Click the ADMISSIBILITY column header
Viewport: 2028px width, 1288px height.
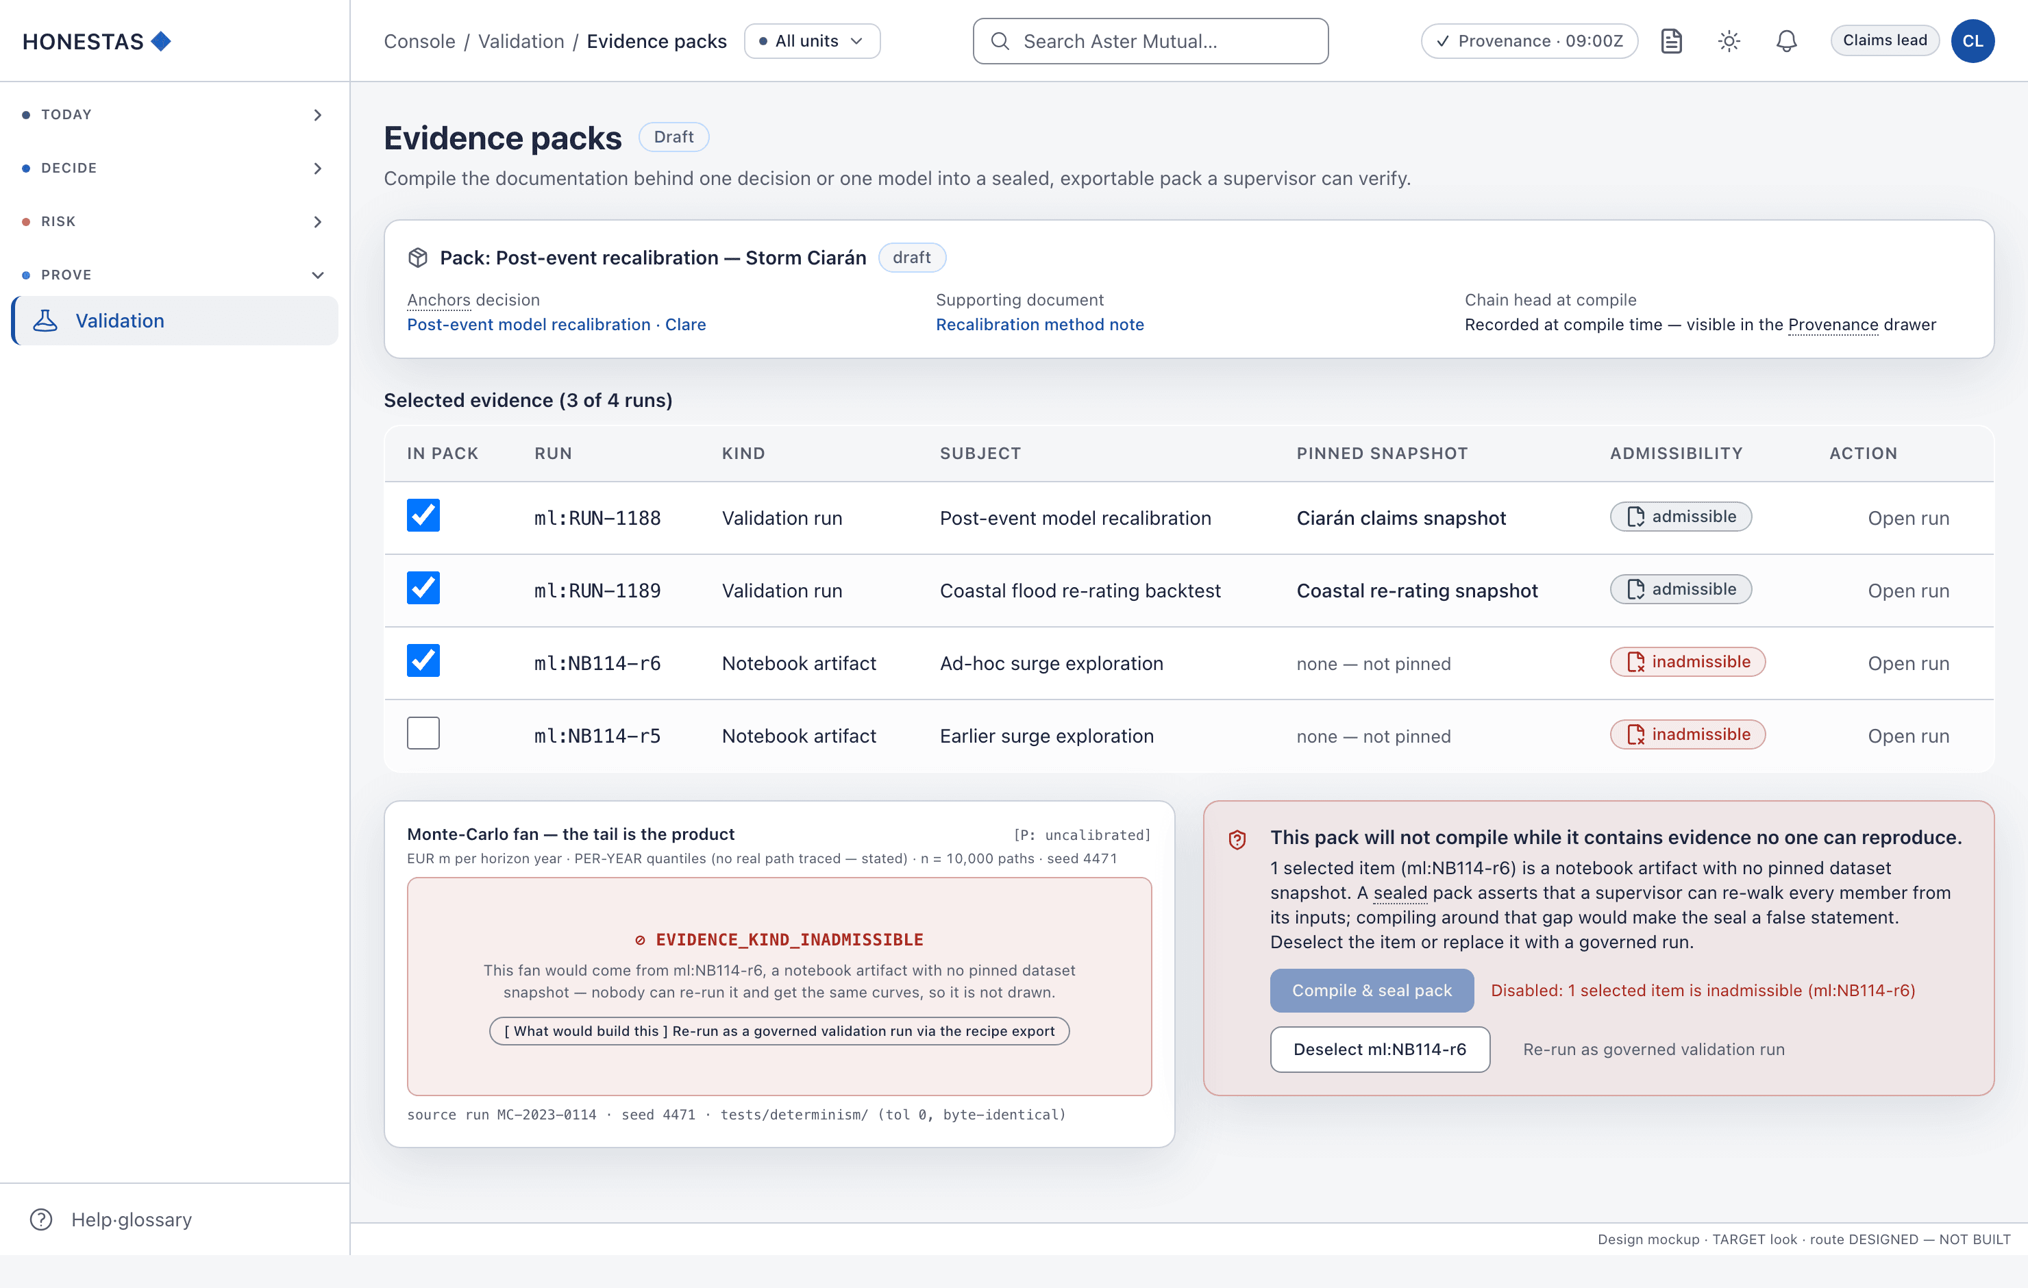[1676, 454]
